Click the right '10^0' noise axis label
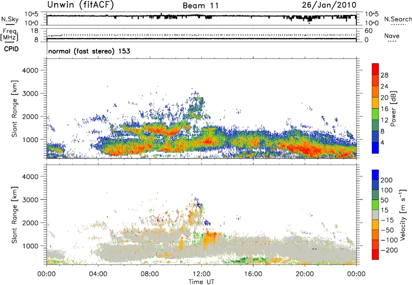 point(371,23)
